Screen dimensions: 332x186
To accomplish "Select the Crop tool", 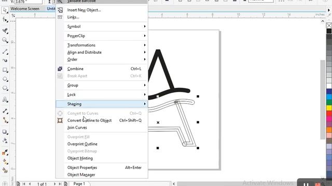I will point(5,31).
